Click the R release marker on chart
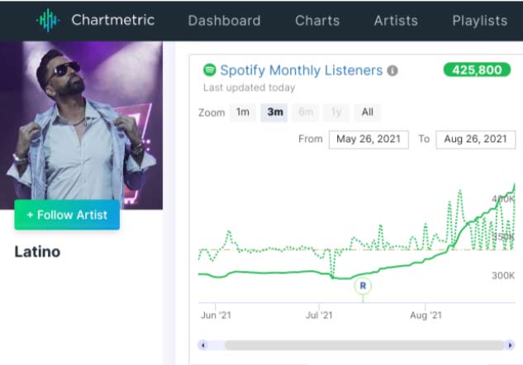523x365 pixels. 362,287
